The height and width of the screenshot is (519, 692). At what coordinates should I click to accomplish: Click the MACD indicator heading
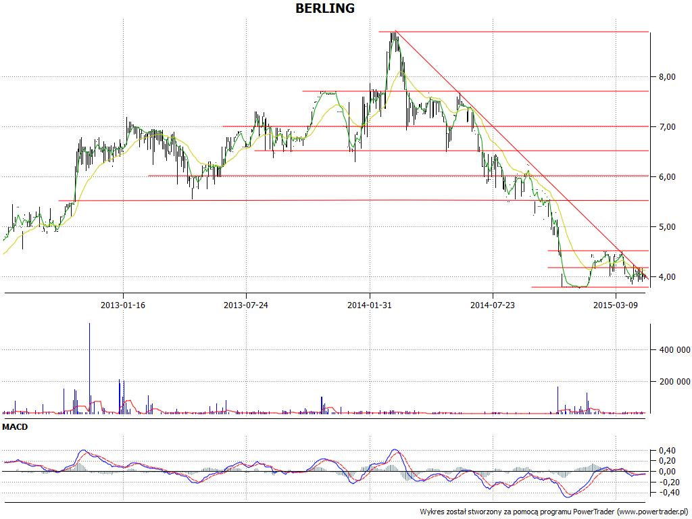pos(15,427)
